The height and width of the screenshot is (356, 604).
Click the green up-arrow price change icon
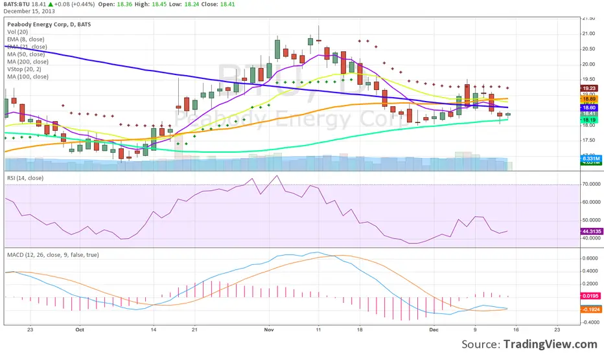[x=51, y=5]
